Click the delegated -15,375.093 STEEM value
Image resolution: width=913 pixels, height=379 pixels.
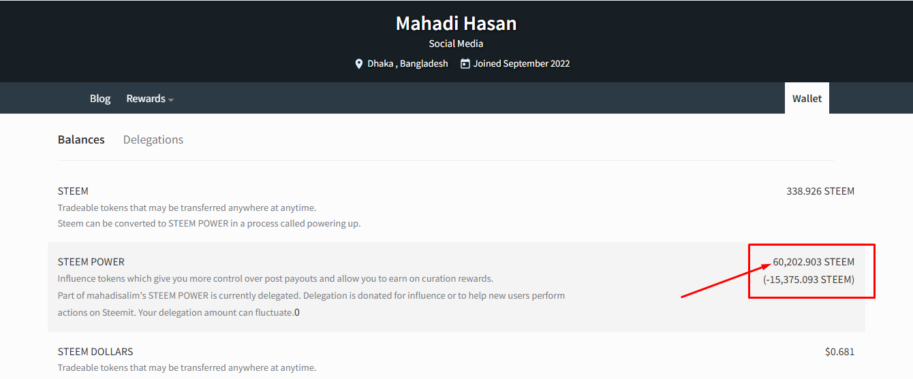pos(809,280)
